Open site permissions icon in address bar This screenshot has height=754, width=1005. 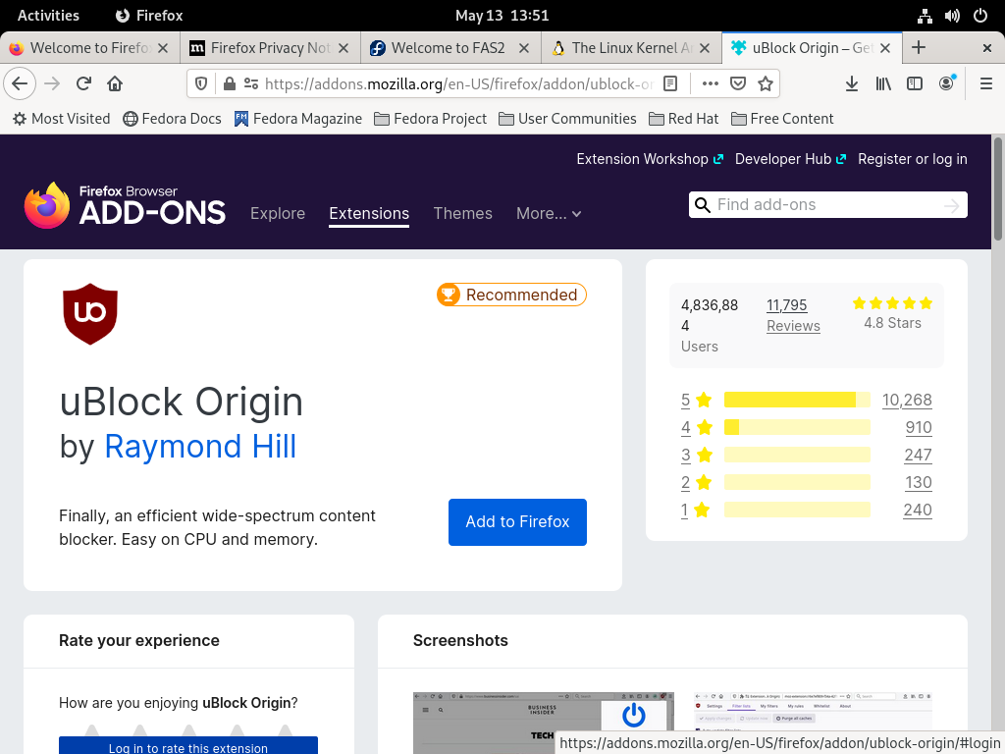point(251,83)
